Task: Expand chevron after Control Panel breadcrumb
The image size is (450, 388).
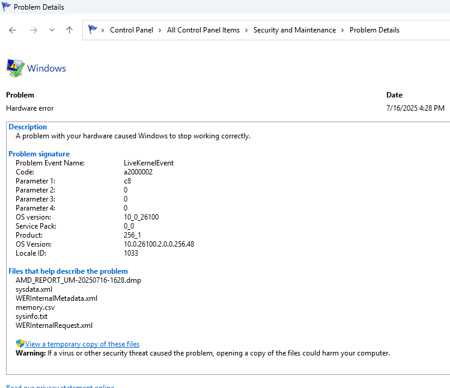Action: click(x=160, y=30)
